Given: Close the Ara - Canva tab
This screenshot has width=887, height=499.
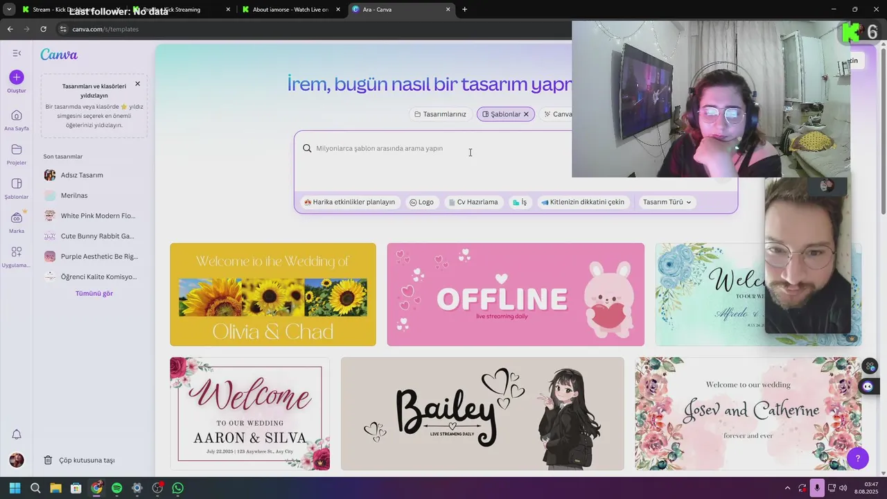Looking at the screenshot, I should (448, 10).
